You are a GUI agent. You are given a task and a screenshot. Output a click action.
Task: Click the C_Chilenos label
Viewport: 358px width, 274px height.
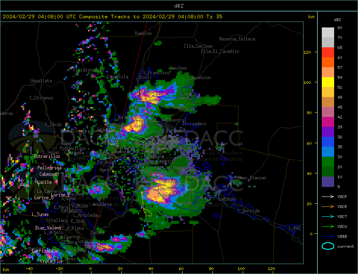[41, 98]
